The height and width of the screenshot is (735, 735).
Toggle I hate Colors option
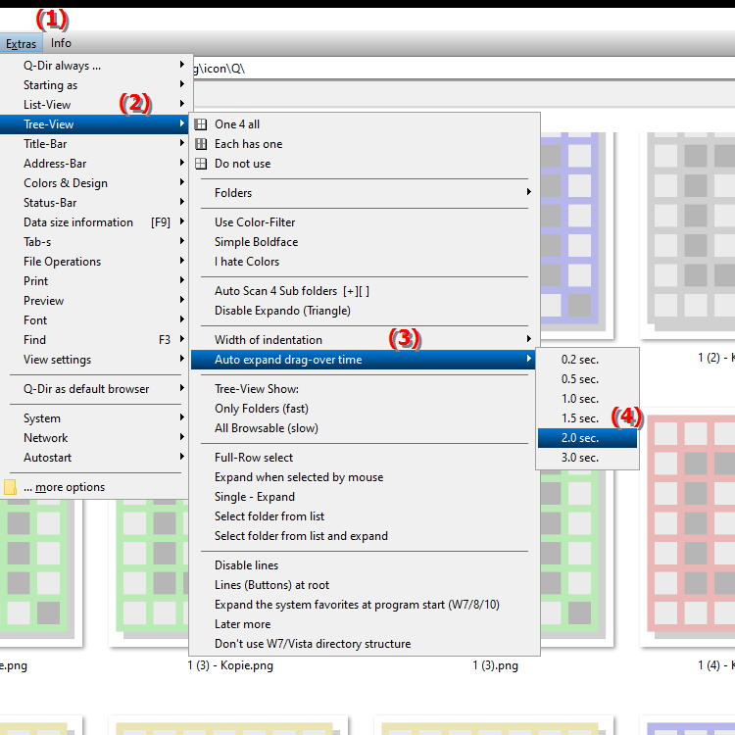(x=365, y=262)
